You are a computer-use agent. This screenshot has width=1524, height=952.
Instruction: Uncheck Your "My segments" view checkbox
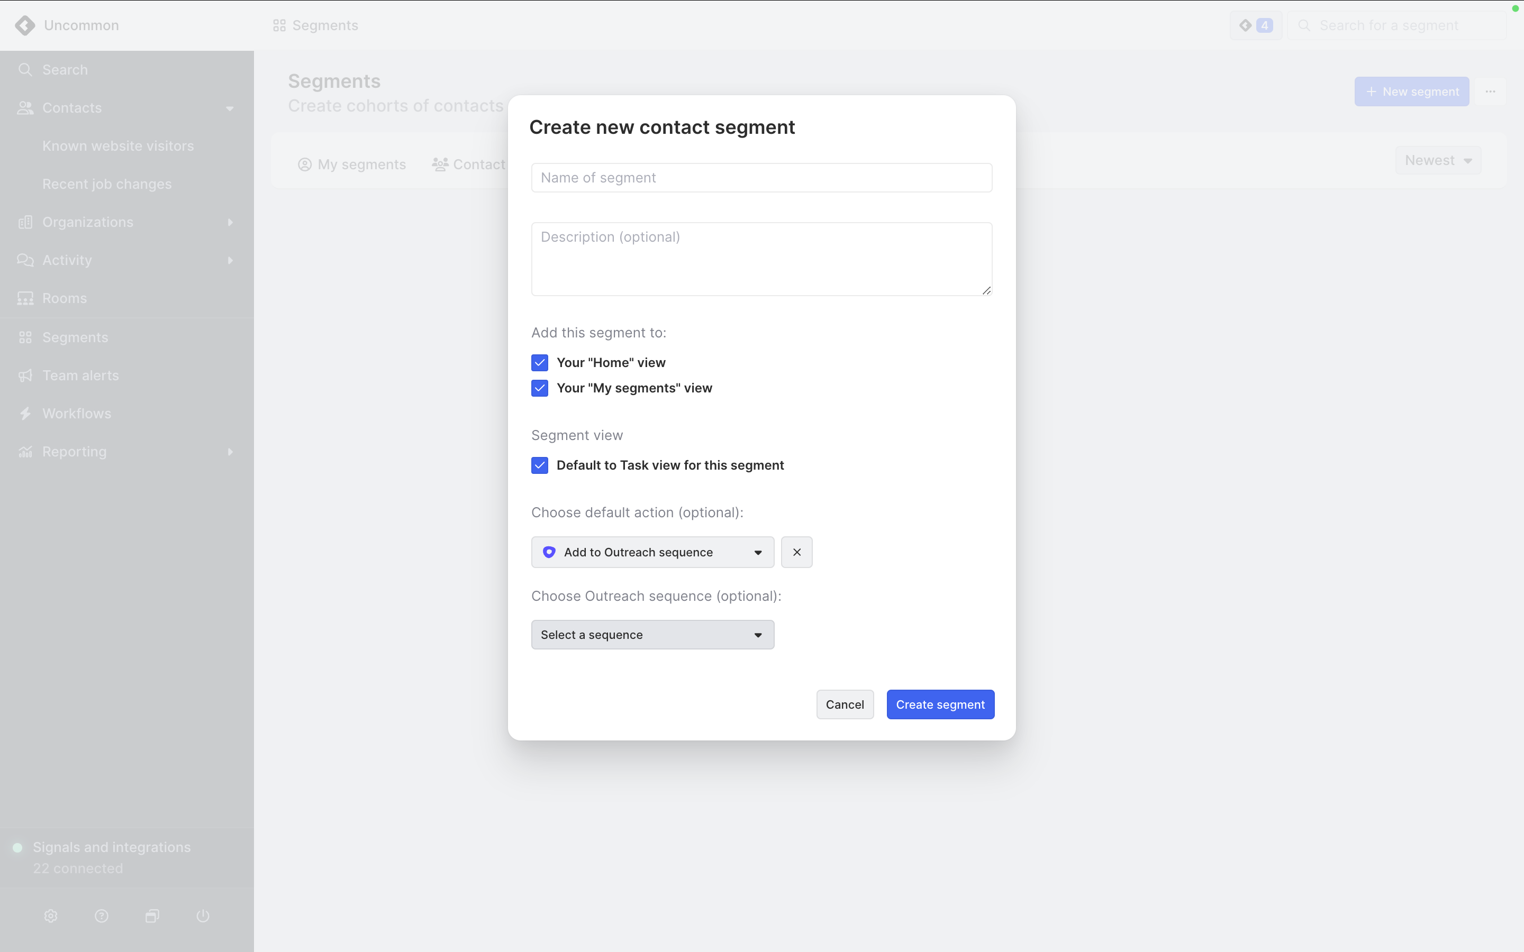540,388
